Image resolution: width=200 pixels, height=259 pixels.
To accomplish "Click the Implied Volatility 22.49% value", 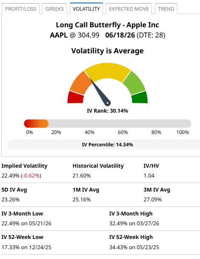I will (10, 176).
